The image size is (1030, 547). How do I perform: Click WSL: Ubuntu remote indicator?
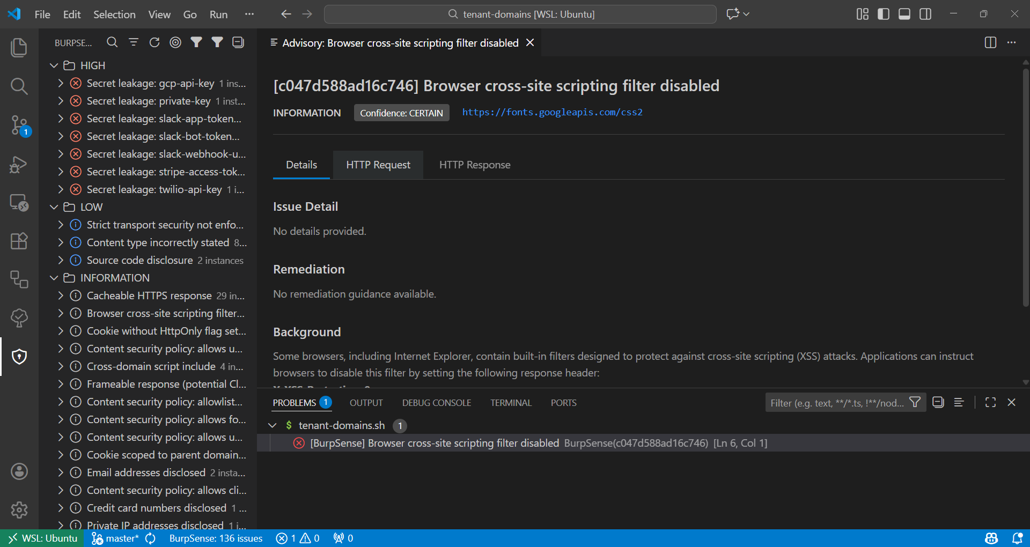coord(42,538)
